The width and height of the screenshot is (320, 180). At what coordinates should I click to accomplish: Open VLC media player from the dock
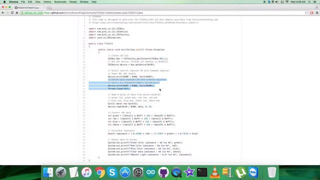coord(214,172)
